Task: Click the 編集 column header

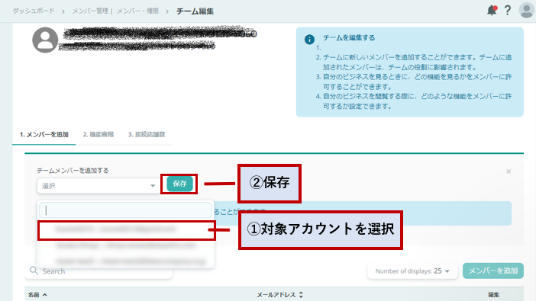Action: point(493,294)
